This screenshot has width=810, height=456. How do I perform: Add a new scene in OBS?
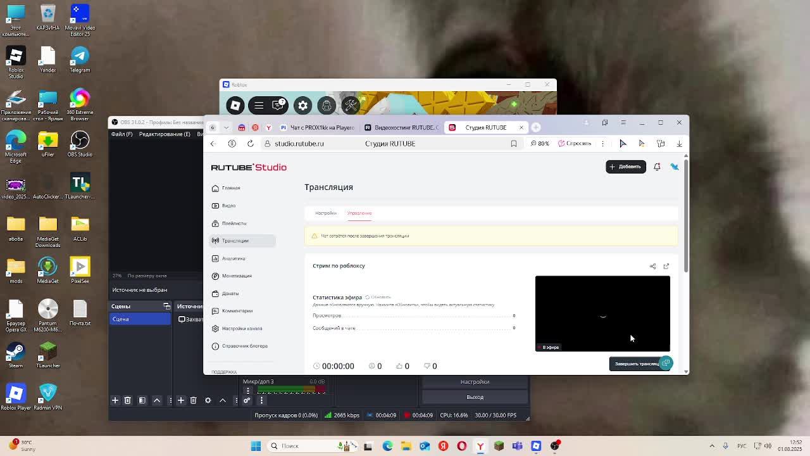click(115, 400)
